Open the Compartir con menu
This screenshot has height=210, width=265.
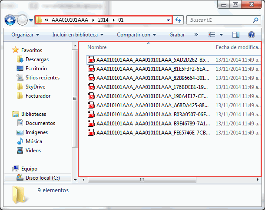pos(136,35)
